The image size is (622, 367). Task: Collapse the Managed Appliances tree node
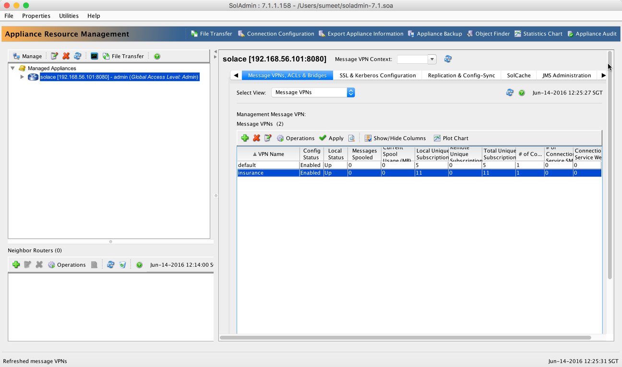coord(12,68)
